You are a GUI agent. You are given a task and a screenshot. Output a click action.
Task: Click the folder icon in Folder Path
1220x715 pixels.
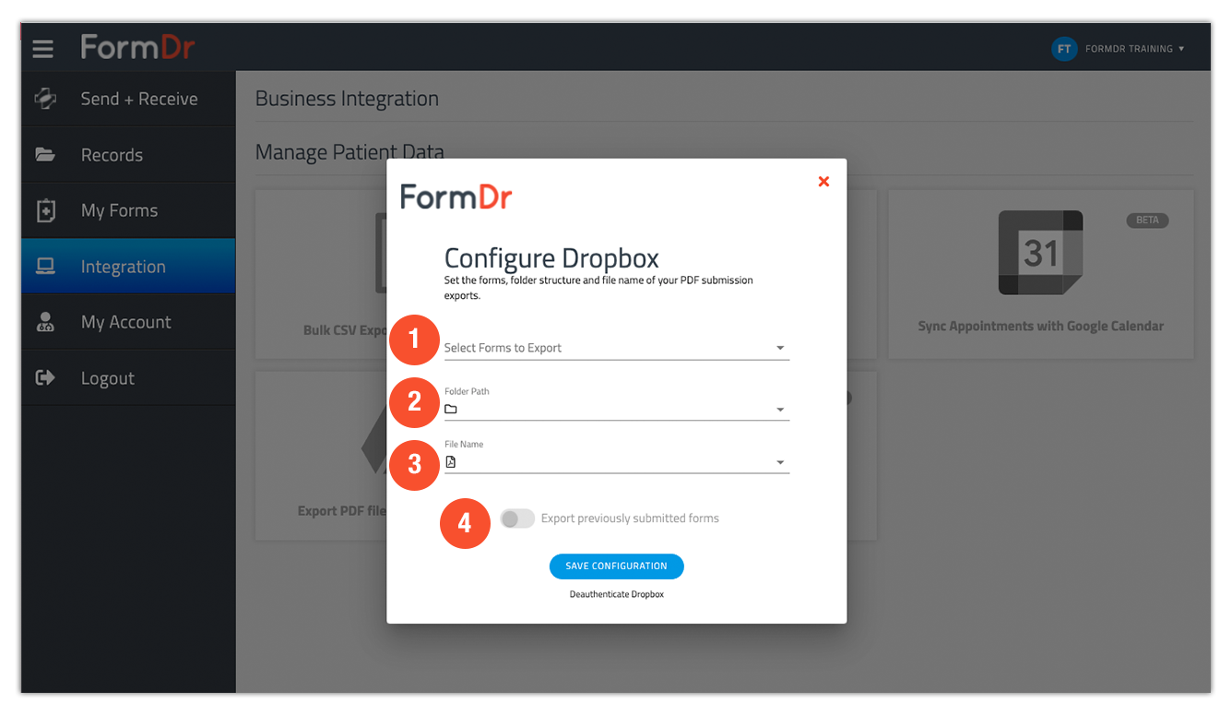451,409
